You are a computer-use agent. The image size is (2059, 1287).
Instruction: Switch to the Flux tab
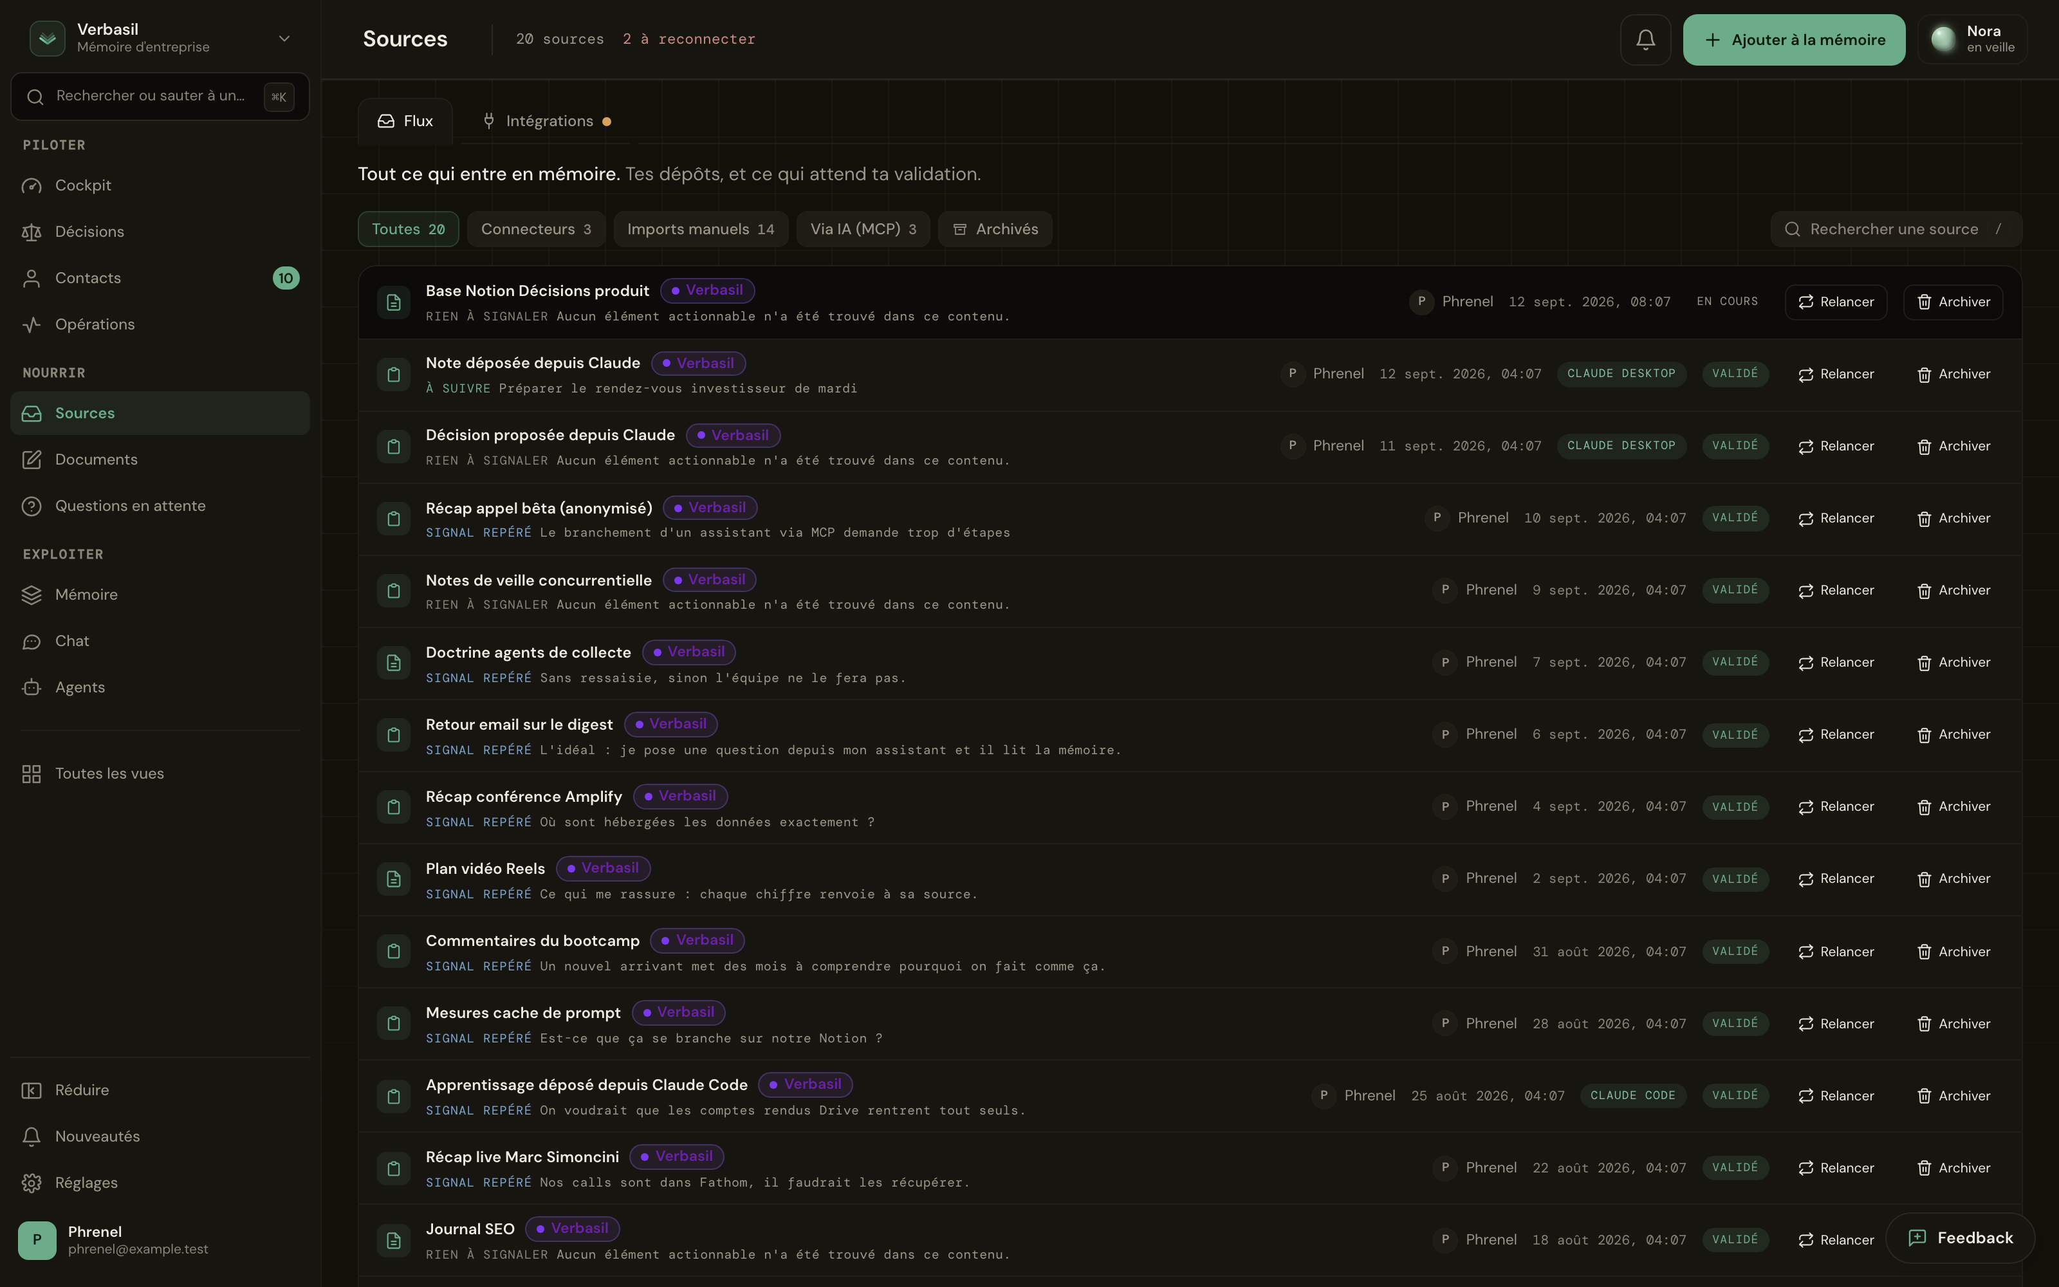coord(405,121)
